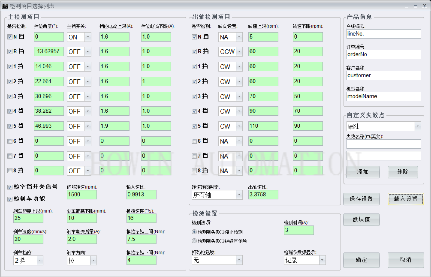Click 输入速比 field 0.9913
This screenshot has height=277, width=431.
(141, 195)
